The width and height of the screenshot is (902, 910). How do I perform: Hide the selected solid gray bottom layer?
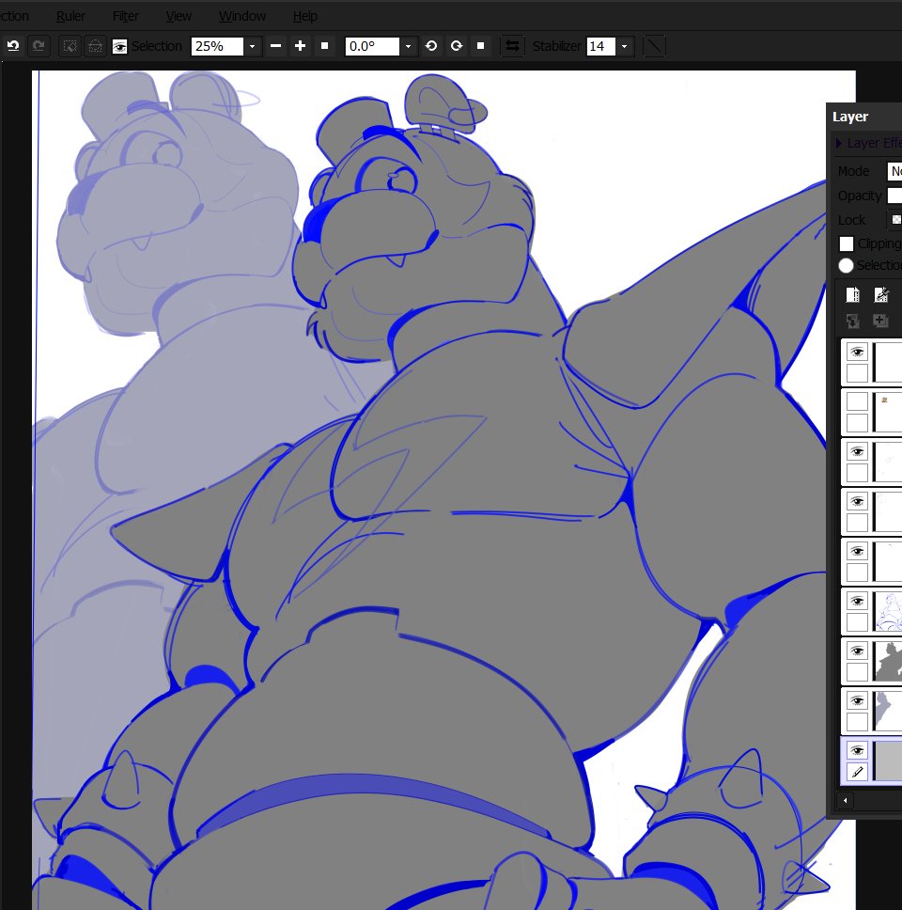point(857,750)
